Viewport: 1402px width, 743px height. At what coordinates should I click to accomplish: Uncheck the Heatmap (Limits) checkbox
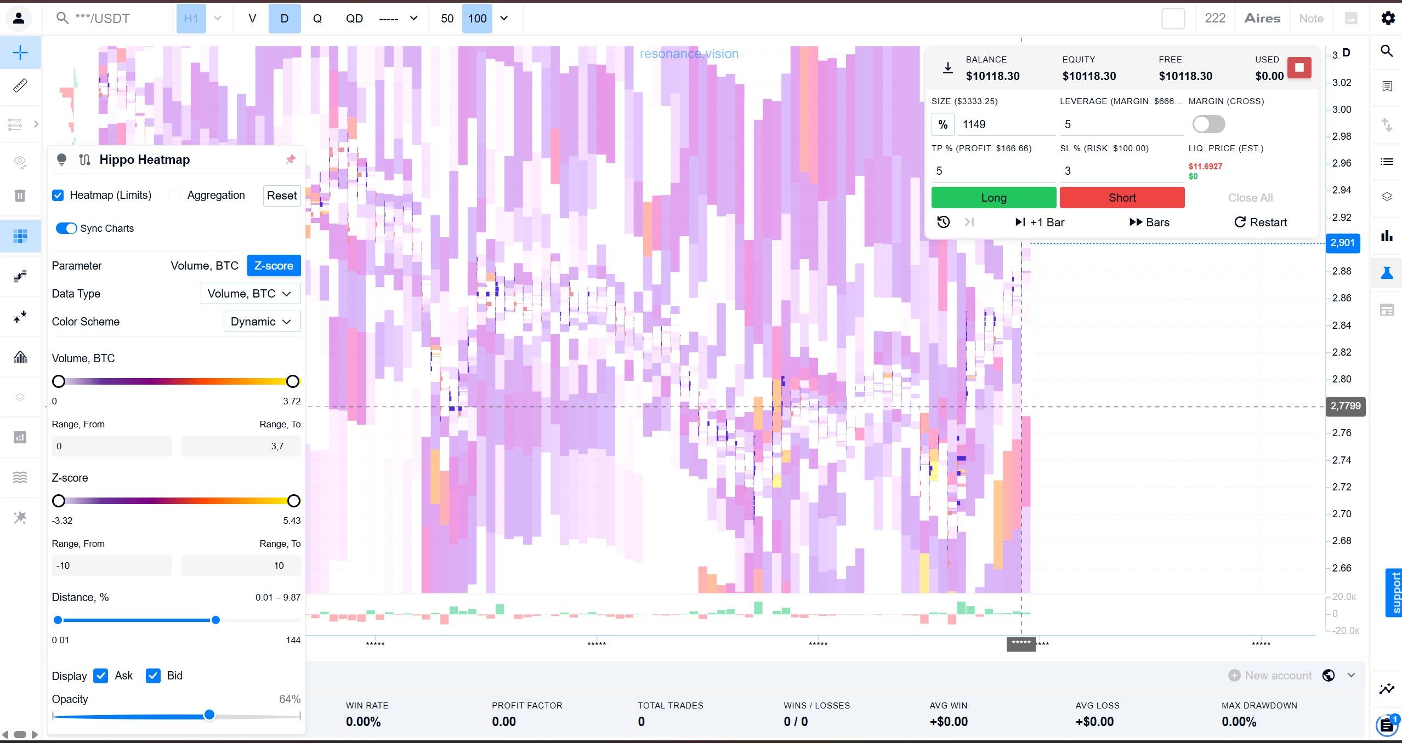tap(58, 196)
